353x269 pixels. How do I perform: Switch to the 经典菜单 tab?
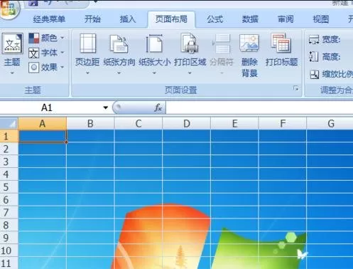pos(49,19)
